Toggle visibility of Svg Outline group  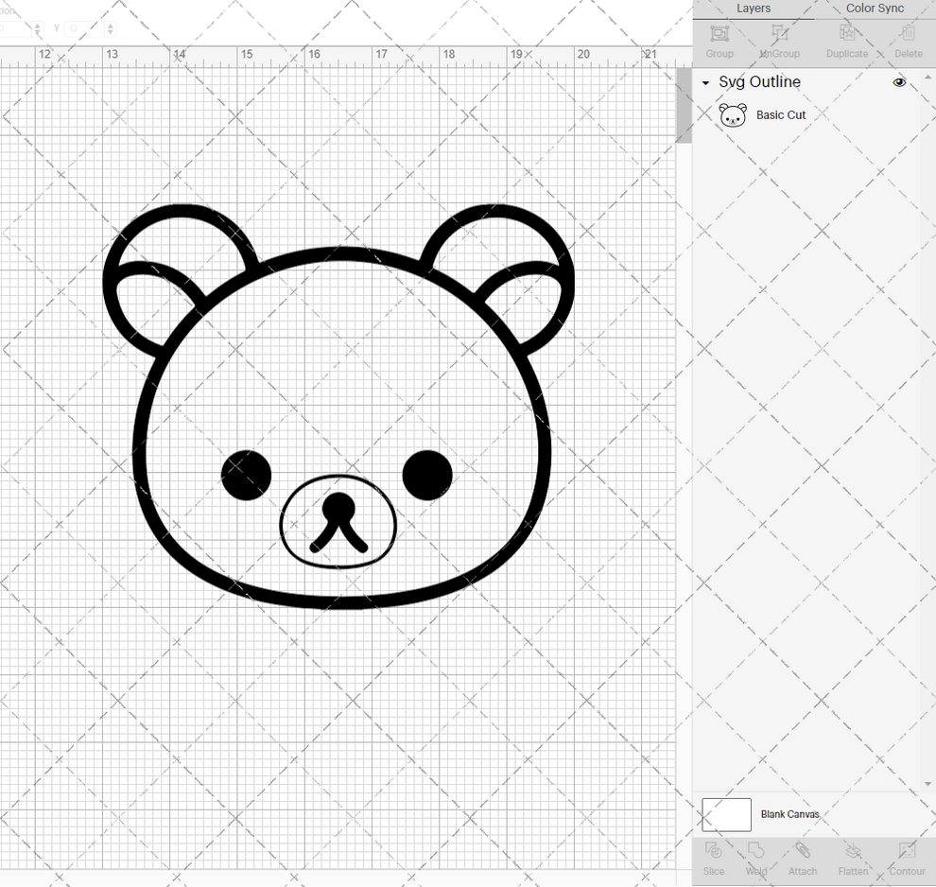[899, 82]
